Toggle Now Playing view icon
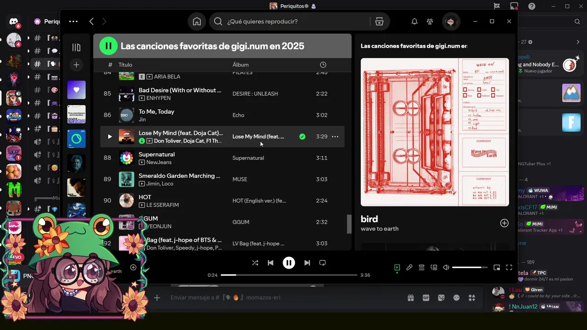Image resolution: width=587 pixels, height=330 pixels. [397, 268]
